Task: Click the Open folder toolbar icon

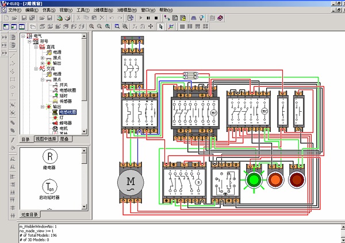Action: (x=13, y=18)
